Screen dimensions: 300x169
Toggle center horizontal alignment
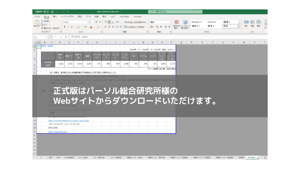click(x=110, y=27)
